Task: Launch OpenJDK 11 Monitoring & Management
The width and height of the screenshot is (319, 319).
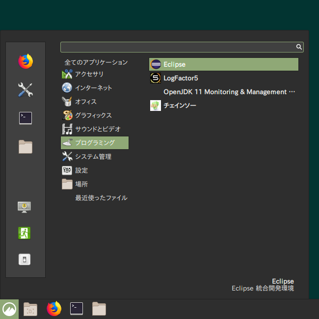Action: [224, 92]
